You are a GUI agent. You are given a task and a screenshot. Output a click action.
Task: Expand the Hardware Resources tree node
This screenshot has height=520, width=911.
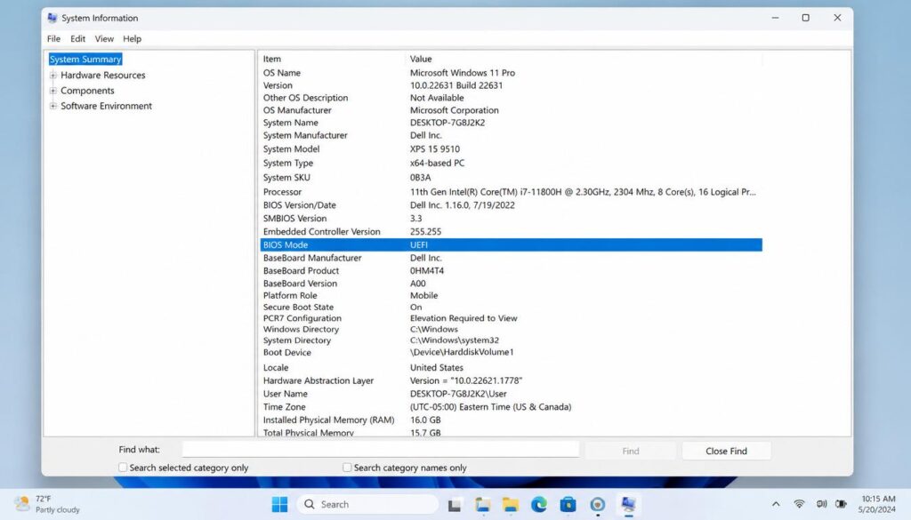click(x=52, y=75)
